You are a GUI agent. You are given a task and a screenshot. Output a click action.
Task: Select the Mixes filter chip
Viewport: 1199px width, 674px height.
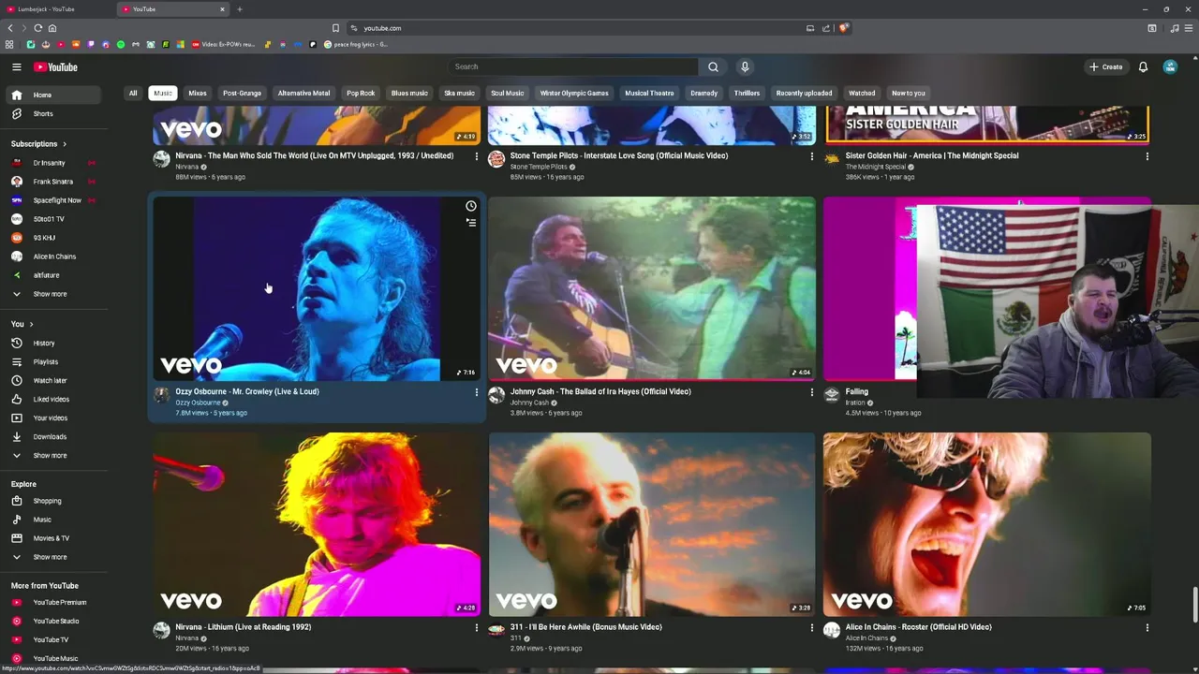coord(198,93)
